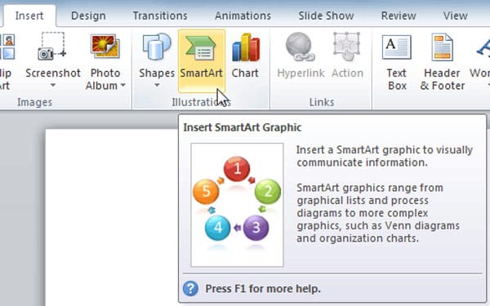The image size is (490, 306).
Task: Switch to the Review tab
Action: 399,16
